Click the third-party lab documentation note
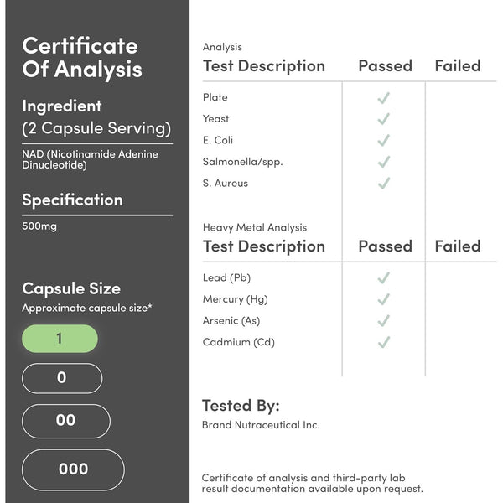Screen dimensions: 503x503 click(312, 483)
